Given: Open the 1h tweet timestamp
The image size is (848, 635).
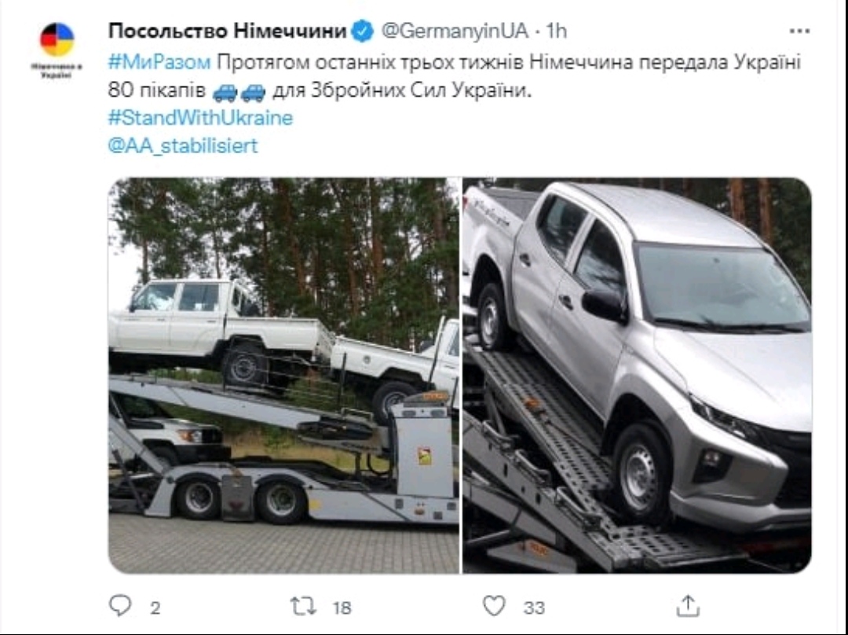Looking at the screenshot, I should [x=556, y=31].
